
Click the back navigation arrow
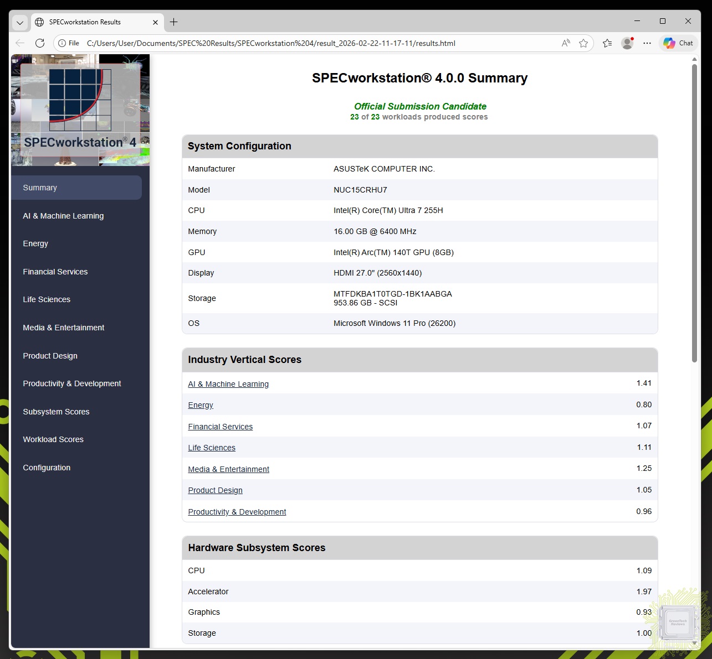point(20,43)
